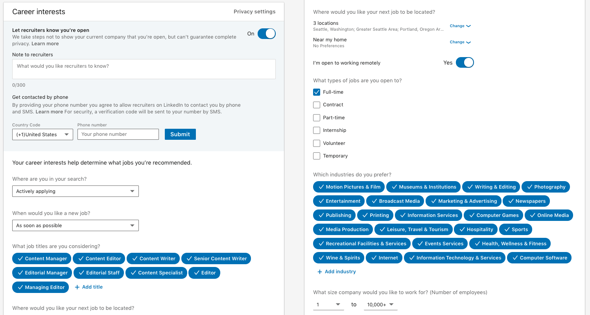Open the minimum company size dropdown
Screen dimensions: 590x315
[328, 304]
